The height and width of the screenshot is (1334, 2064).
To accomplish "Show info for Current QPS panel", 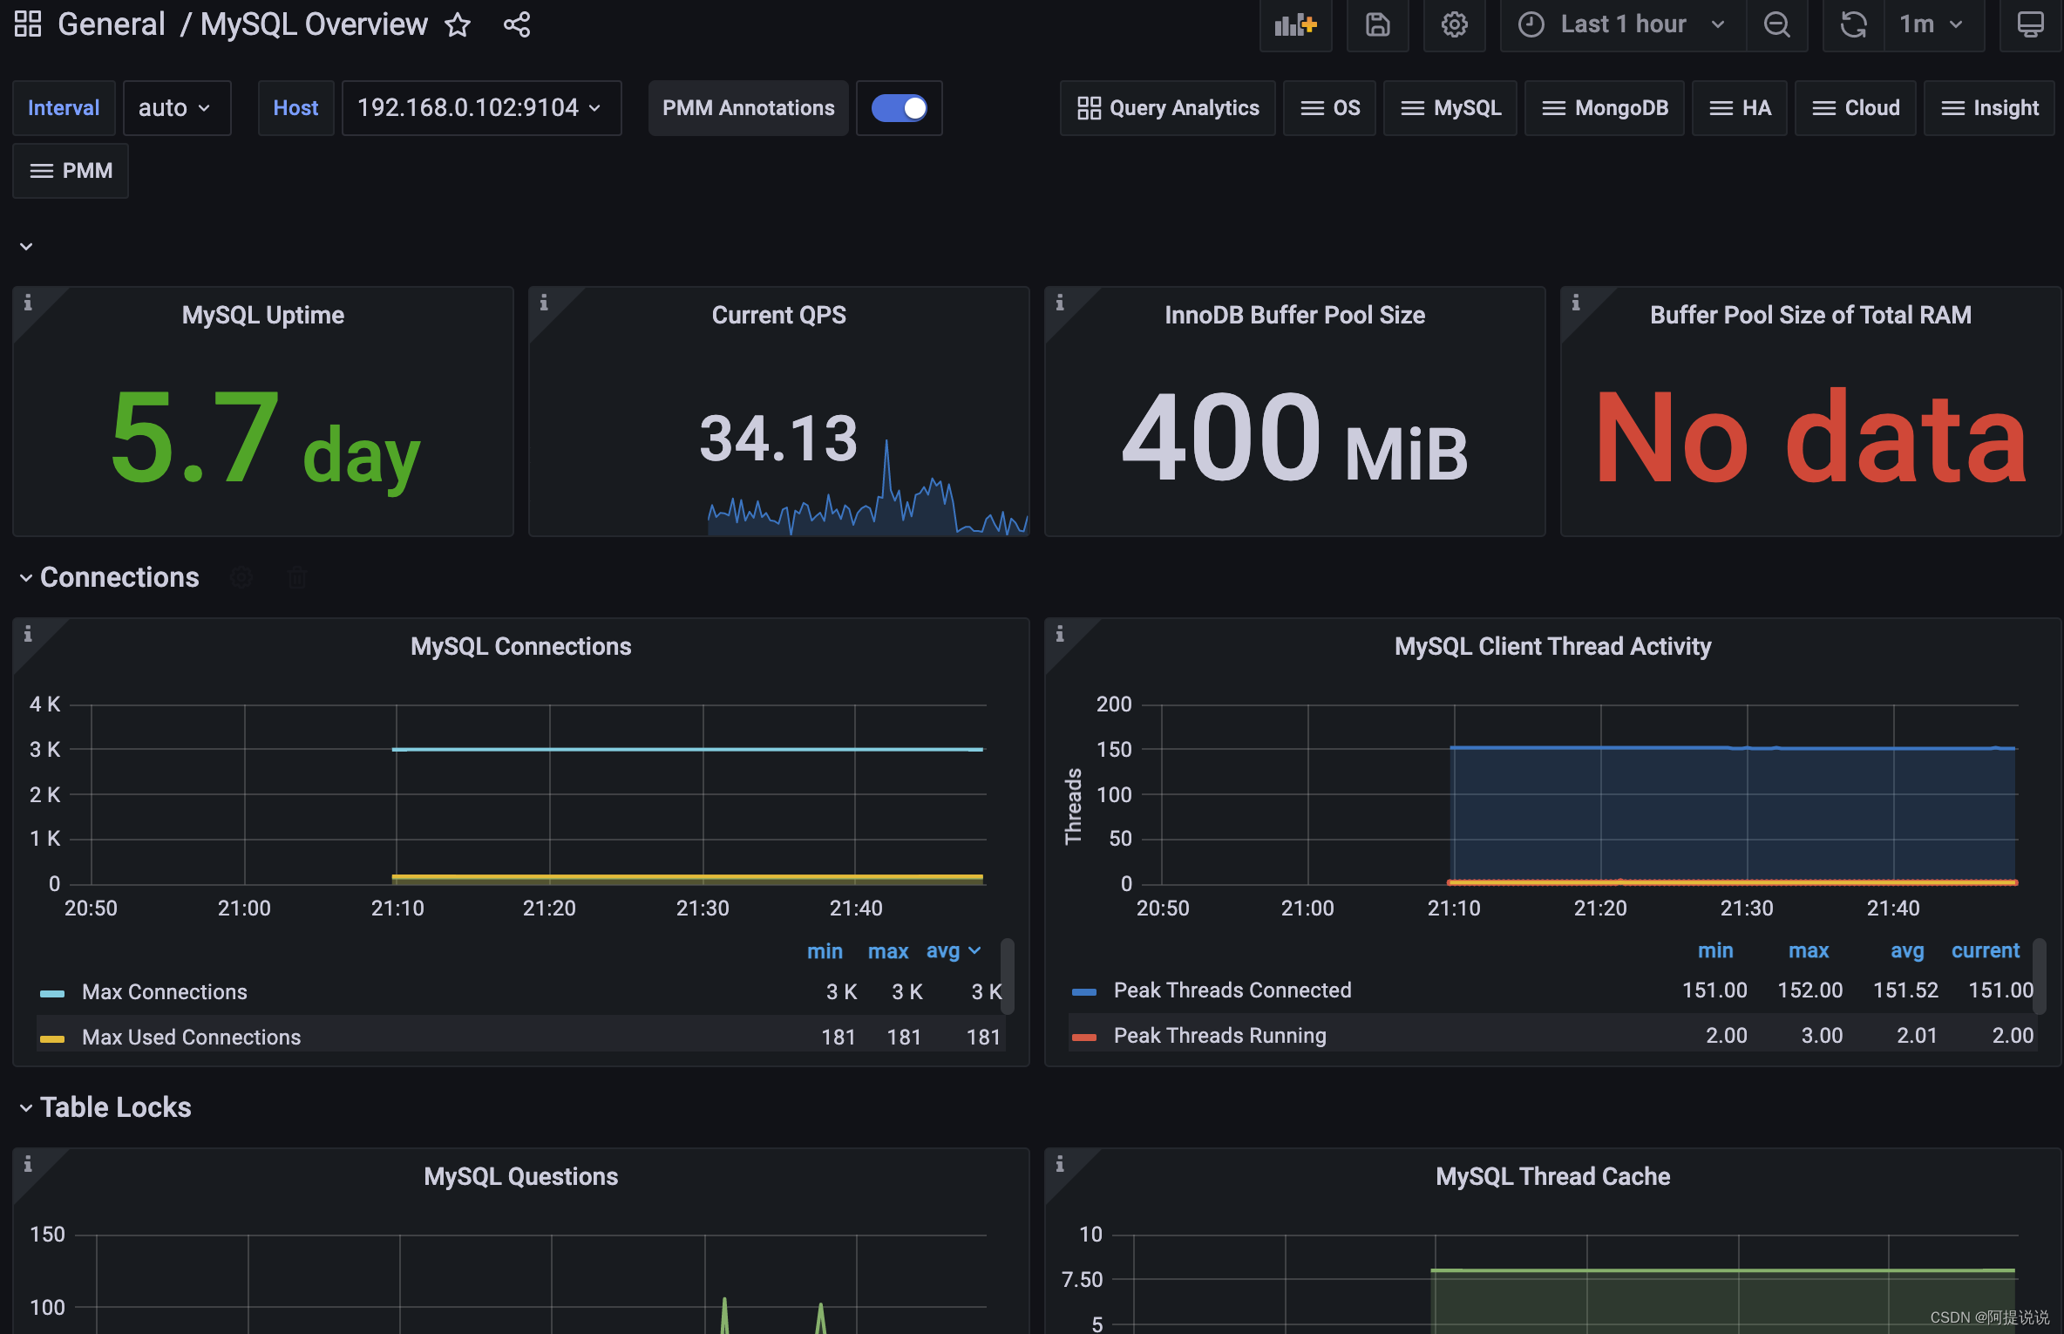I will point(544,303).
